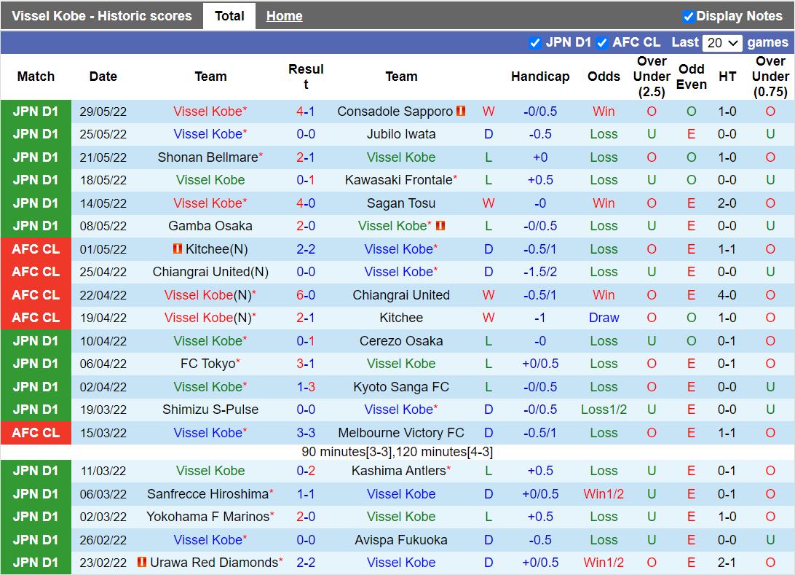Open Kashima Antlers team link
Viewport: 795px width, 575px height.
(398, 471)
